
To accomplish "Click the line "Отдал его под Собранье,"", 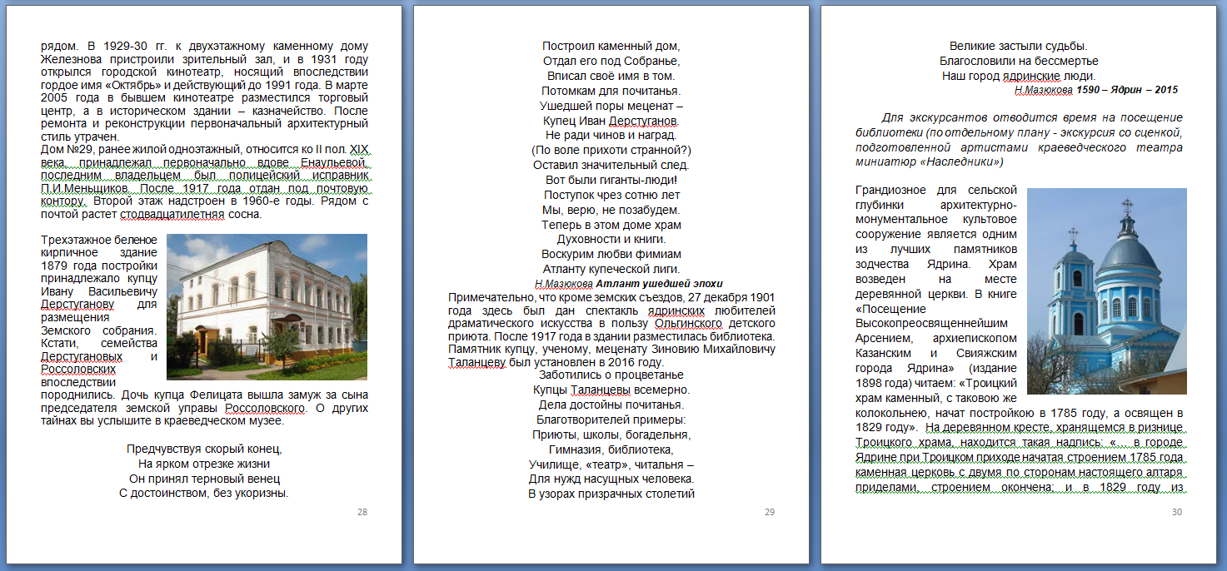I will click(x=611, y=62).
